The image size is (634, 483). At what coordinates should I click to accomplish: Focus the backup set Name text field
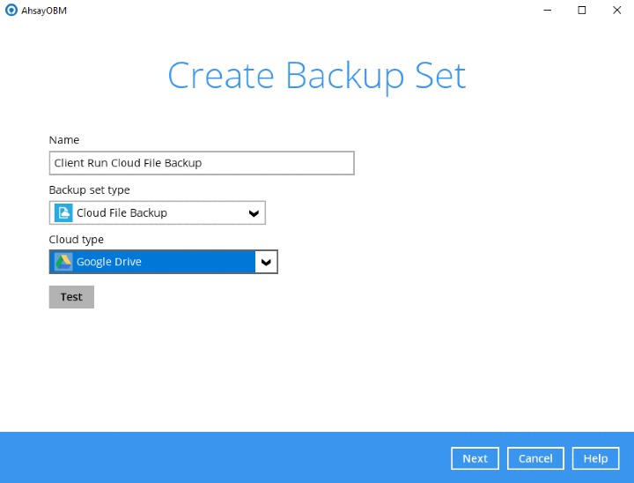[x=202, y=163]
